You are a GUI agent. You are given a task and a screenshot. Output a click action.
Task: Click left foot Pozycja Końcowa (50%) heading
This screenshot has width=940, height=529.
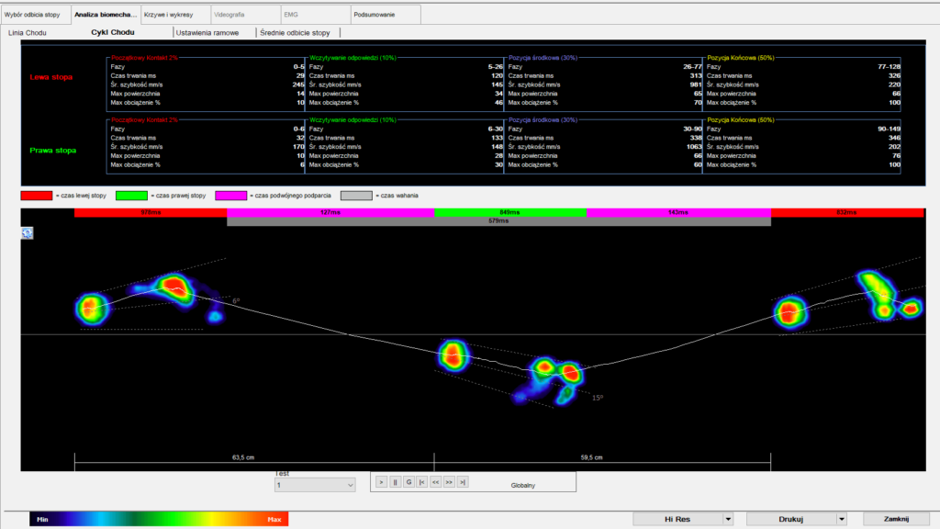741,58
